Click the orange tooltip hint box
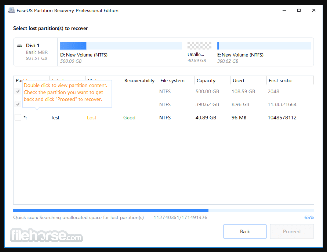The height and width of the screenshot is (252, 327). [x=67, y=94]
